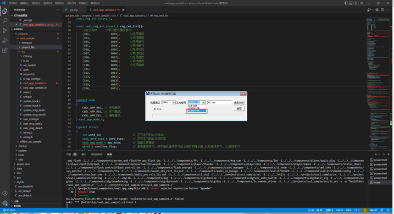Open the Explorer view in activity bar

[5, 11]
